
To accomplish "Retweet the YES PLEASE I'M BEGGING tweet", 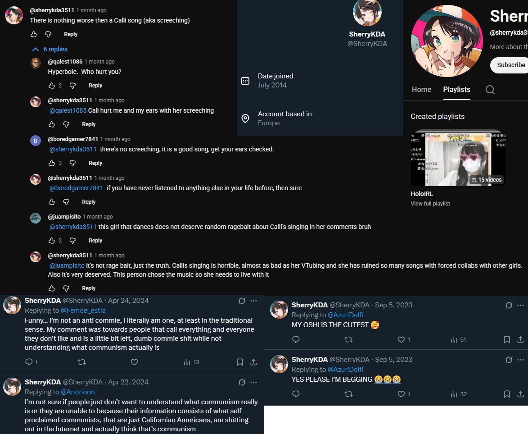I will [348, 394].
